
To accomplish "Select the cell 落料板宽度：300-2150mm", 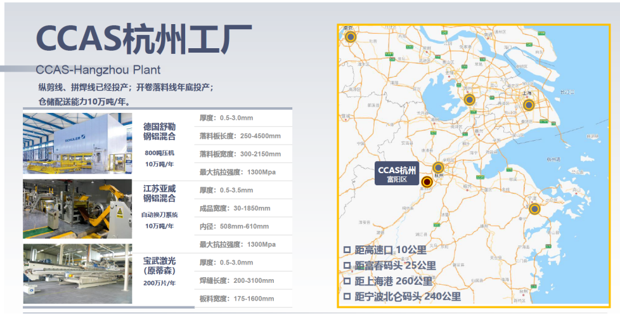I will [x=243, y=154].
